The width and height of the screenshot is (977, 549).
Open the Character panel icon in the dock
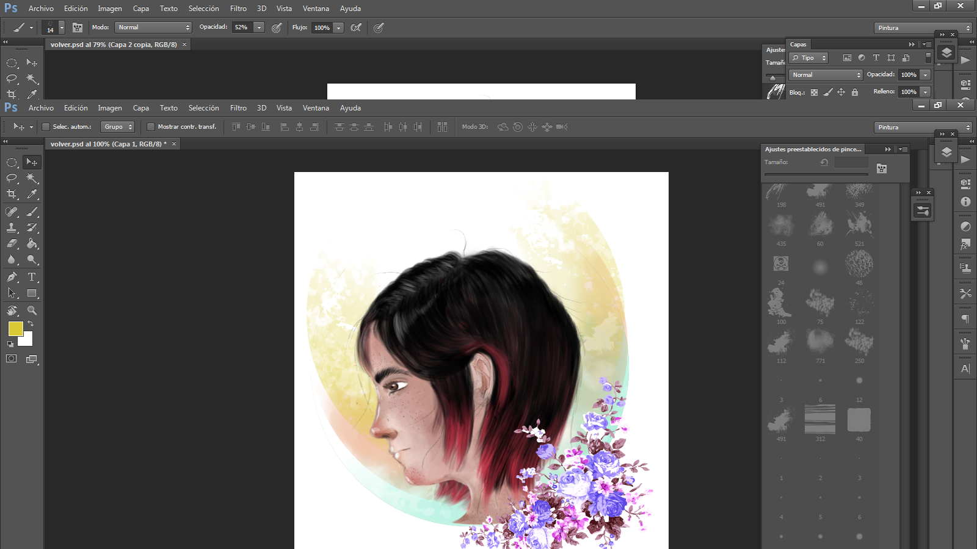[965, 368]
